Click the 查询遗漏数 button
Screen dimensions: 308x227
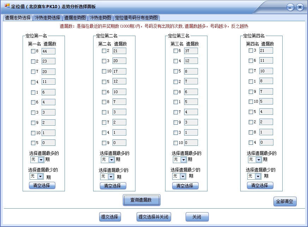(x=141, y=199)
